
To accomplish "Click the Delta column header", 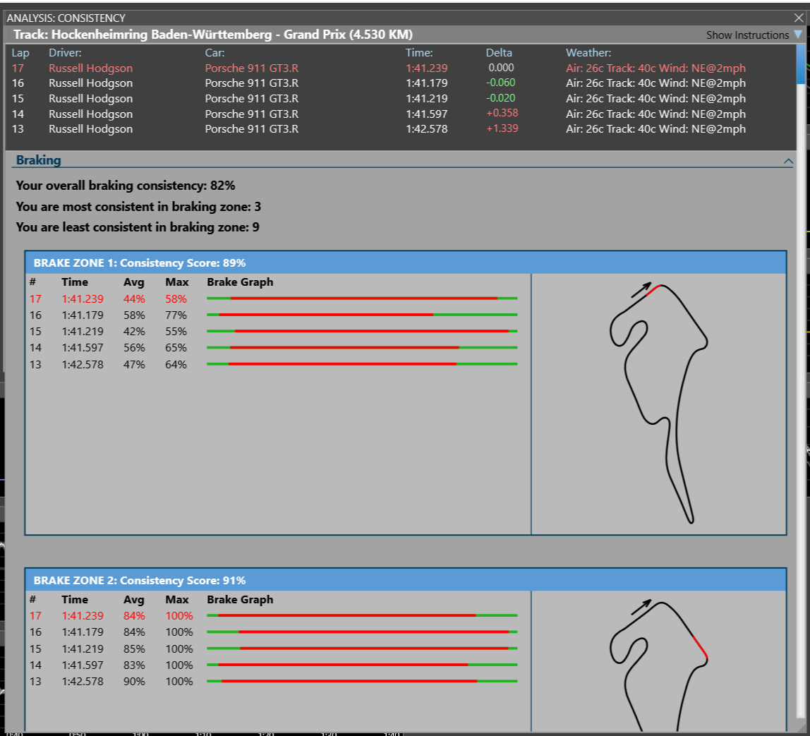I will [499, 53].
